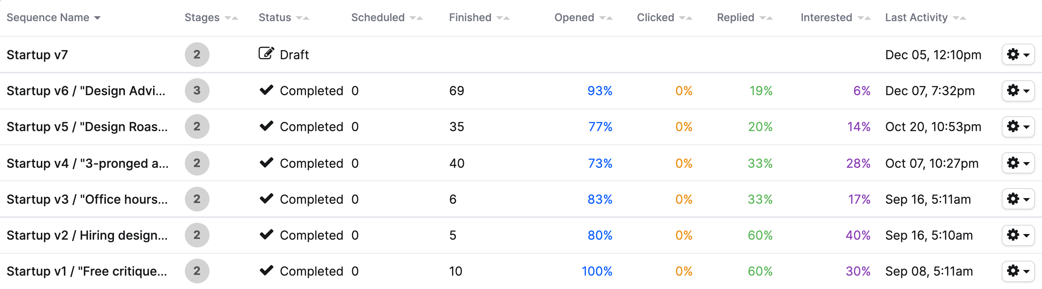Click the 28% interested value for Startup v4
Viewport: 1042px width, 289px height.
[858, 163]
